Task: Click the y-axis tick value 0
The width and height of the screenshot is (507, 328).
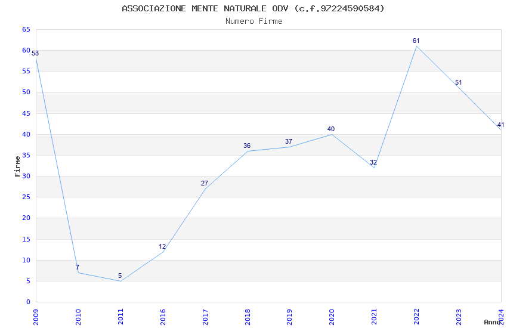Action: [x=29, y=302]
